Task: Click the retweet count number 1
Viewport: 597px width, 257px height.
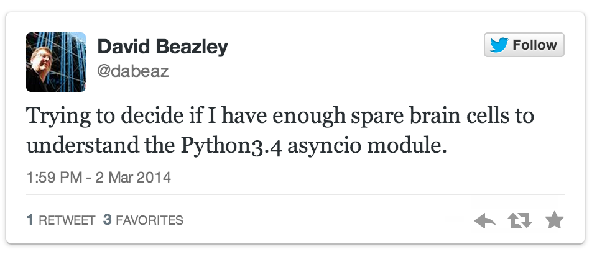Action: click(30, 220)
